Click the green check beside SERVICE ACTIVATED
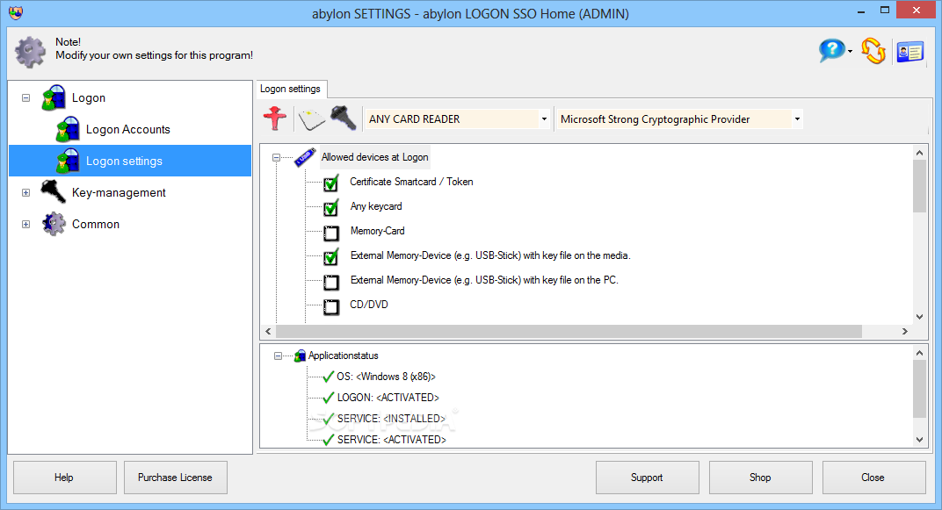This screenshot has height=510, width=942. pos(328,440)
